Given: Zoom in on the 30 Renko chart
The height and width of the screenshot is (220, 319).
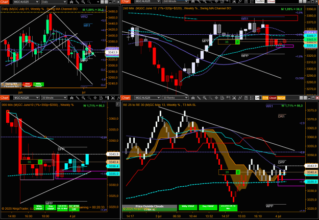Looking at the screenshot, I should 205,98.
